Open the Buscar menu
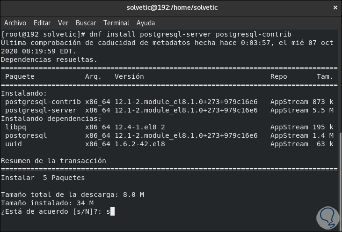This screenshot has width=342, height=232. [x=86, y=22]
